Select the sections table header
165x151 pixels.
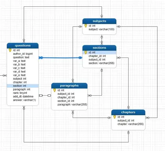tap(99, 48)
